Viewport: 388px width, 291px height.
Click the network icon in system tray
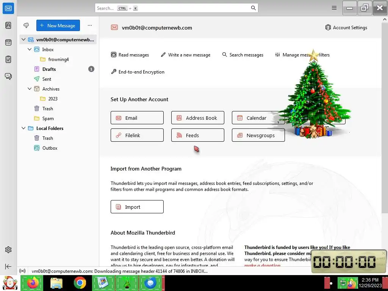(343, 283)
